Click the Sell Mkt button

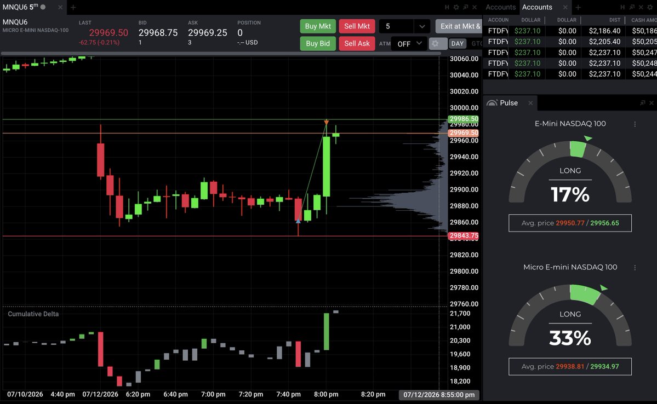tap(357, 26)
